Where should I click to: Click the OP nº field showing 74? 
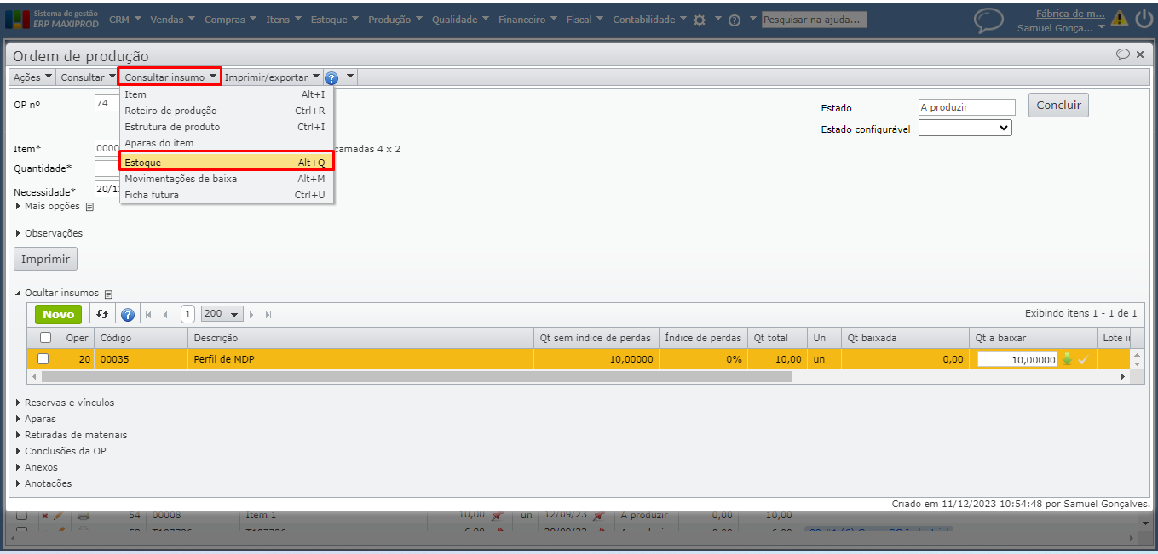pyautogui.click(x=107, y=103)
